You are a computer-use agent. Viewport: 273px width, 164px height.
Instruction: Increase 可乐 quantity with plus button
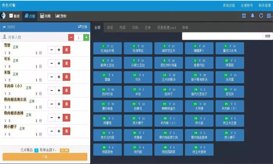(59, 63)
